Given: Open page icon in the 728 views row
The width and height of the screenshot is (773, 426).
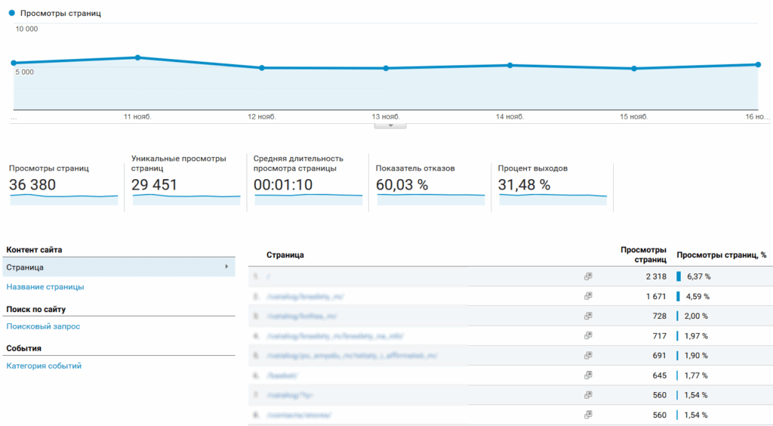Looking at the screenshot, I should click(588, 316).
